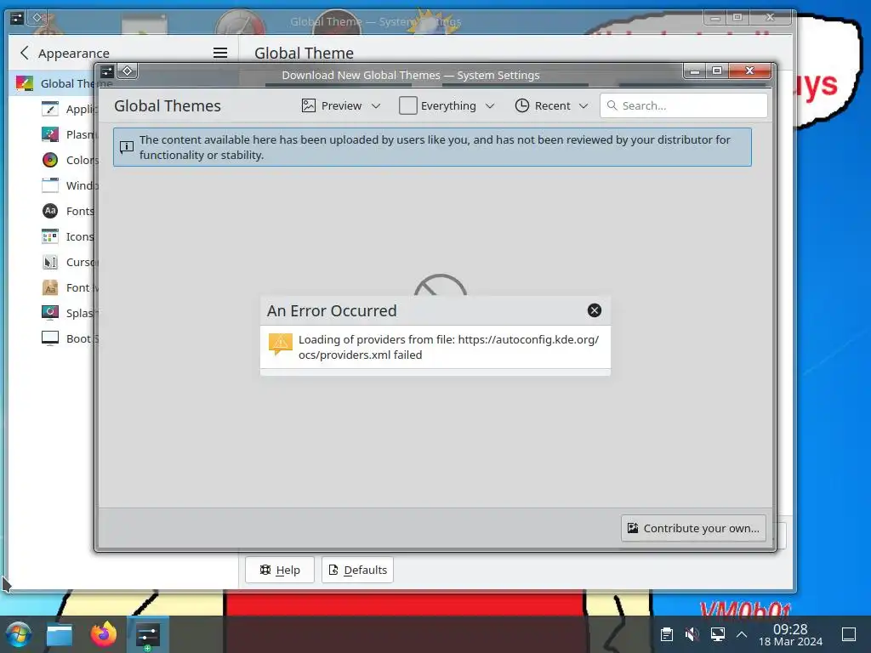Open Colors icon in sidebar
Screen dimensions: 871x653
50,160
